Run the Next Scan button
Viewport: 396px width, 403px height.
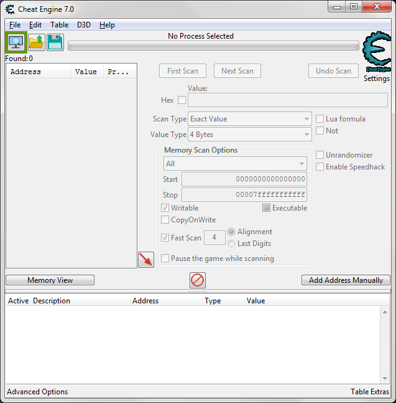coord(237,70)
